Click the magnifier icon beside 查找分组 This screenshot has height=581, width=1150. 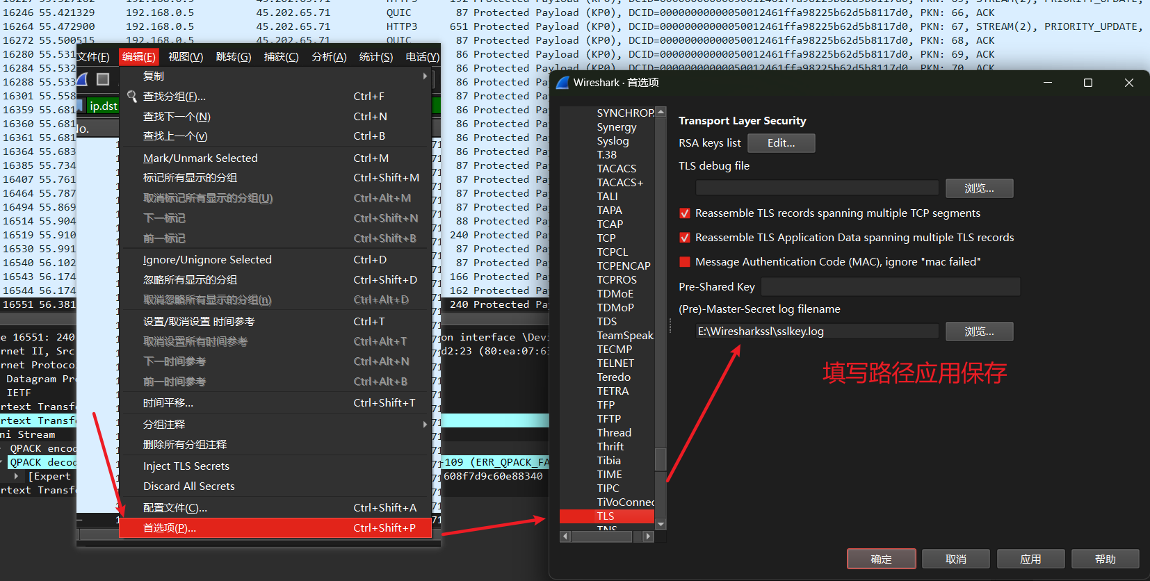pyautogui.click(x=132, y=97)
